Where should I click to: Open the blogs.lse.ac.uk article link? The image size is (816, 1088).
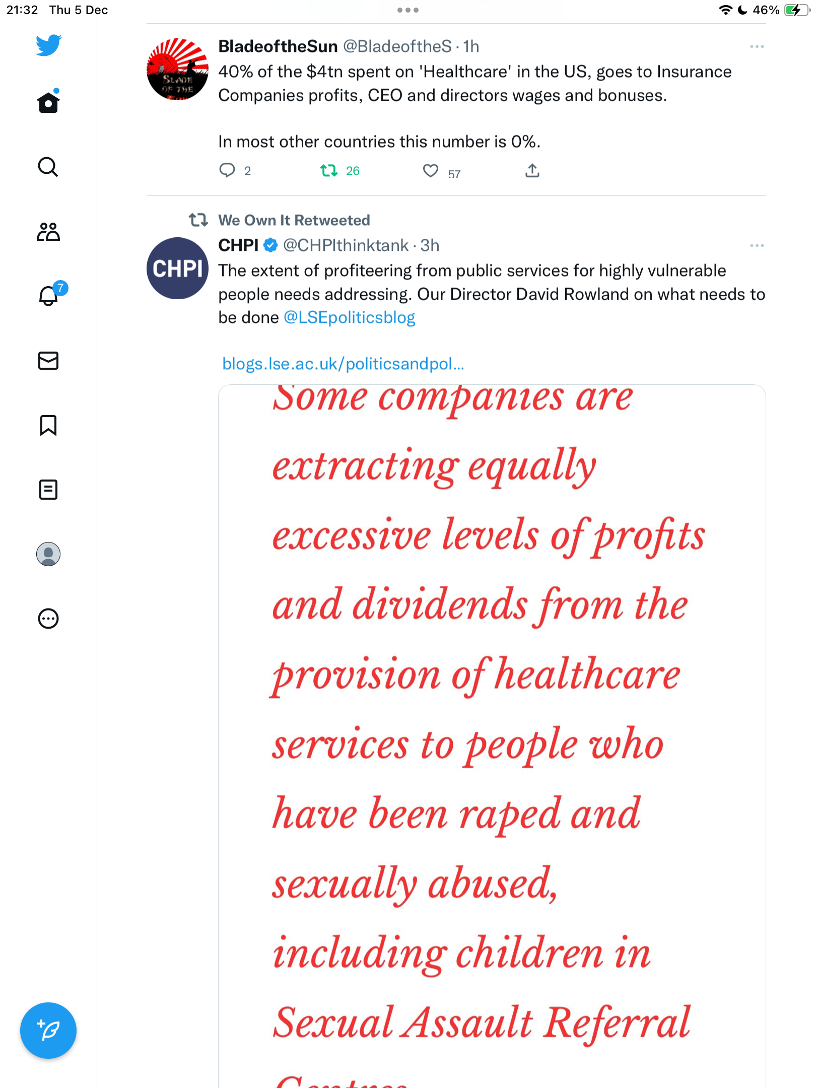(343, 364)
